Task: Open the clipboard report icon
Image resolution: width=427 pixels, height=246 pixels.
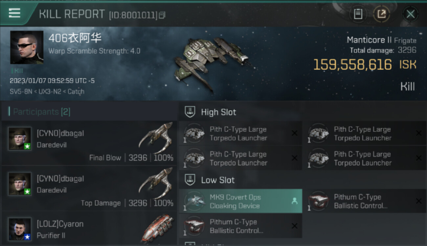Action: pos(358,14)
